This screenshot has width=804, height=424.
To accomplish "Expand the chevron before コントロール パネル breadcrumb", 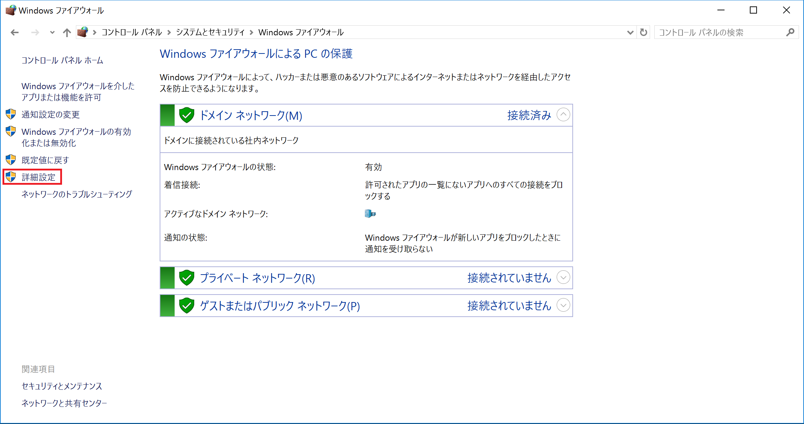I will tap(94, 32).
